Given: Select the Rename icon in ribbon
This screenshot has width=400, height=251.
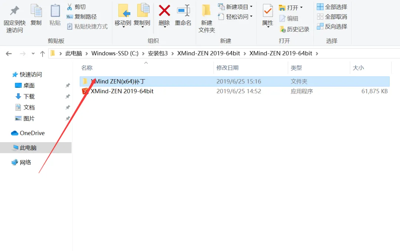Looking at the screenshot, I should 183,11.
